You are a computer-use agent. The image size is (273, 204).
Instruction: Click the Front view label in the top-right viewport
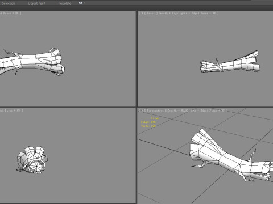click(x=151, y=13)
